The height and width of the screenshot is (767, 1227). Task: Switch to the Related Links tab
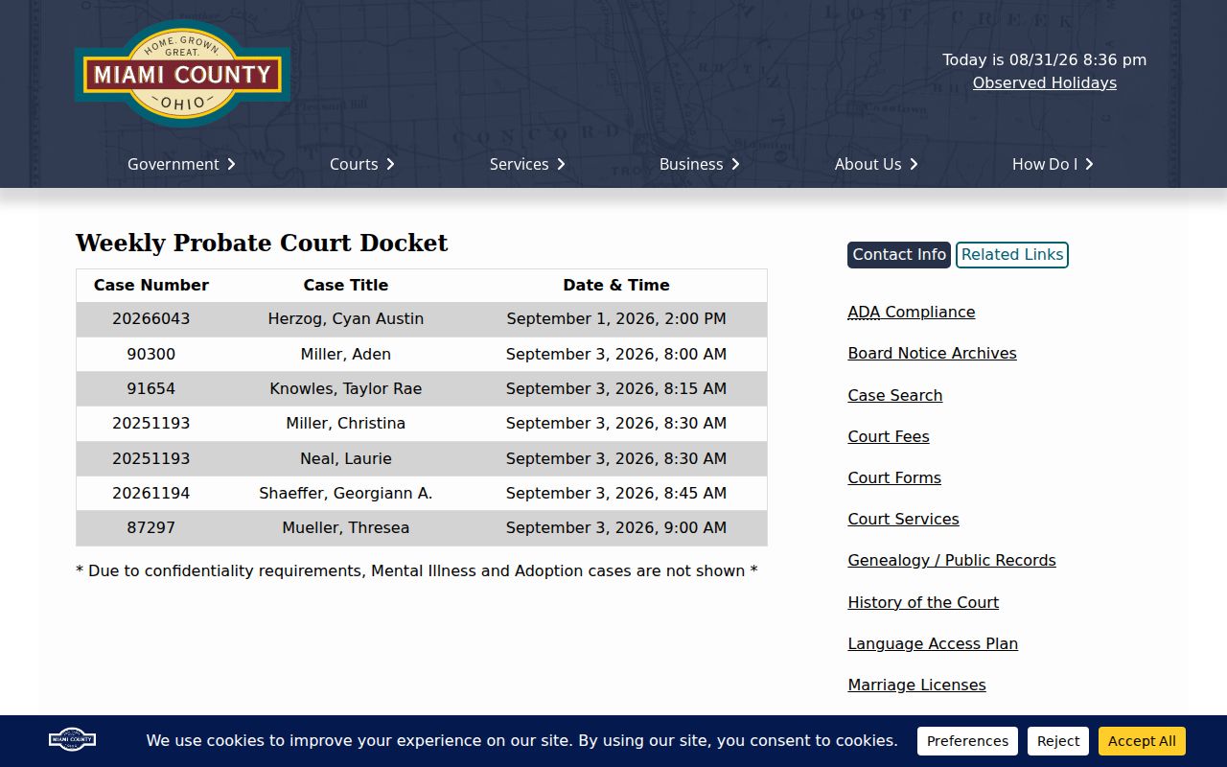tap(1012, 255)
